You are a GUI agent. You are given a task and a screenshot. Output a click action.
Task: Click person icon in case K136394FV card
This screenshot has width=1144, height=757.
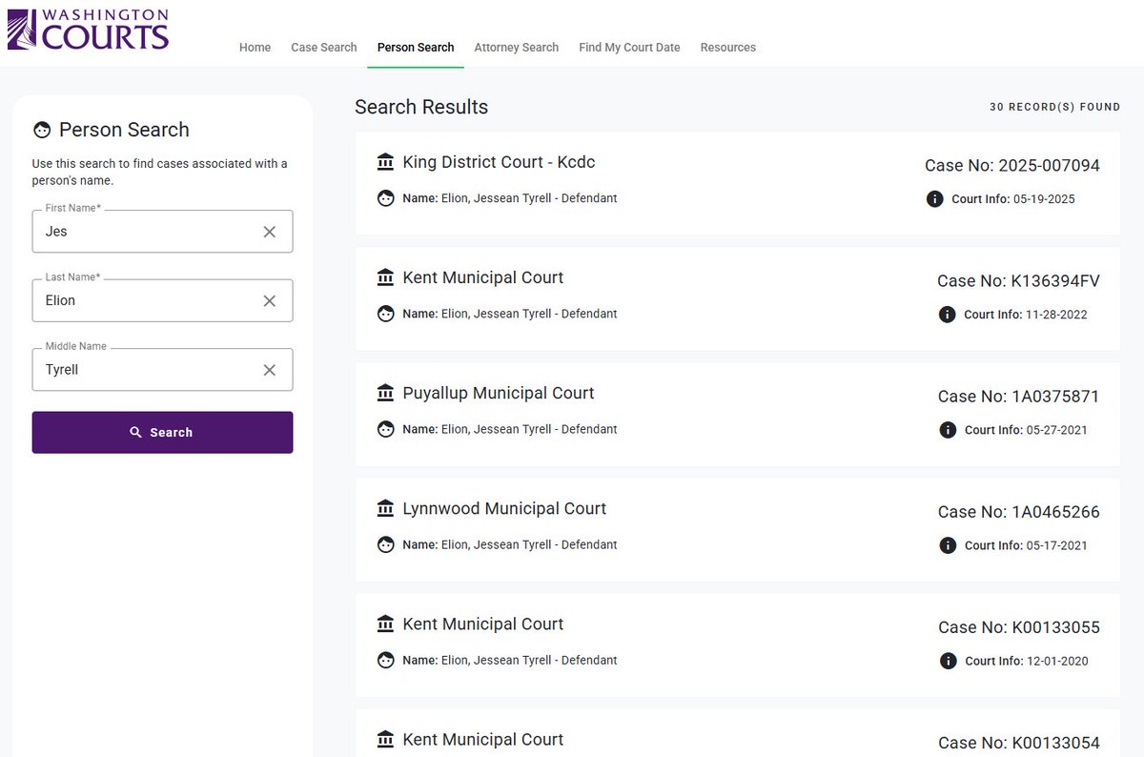385,314
